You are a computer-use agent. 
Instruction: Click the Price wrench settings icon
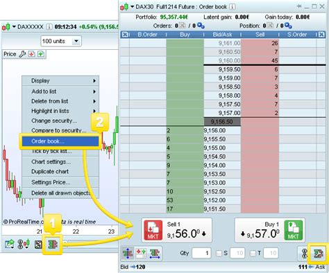tap(22, 54)
